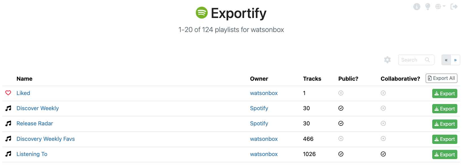Click the Spotify owner link for Release Radar
The height and width of the screenshot is (165, 463).
[259, 123]
